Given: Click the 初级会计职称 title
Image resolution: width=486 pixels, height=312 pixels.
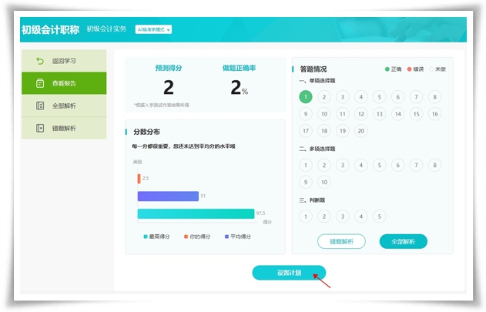Looking at the screenshot, I should (49, 30).
